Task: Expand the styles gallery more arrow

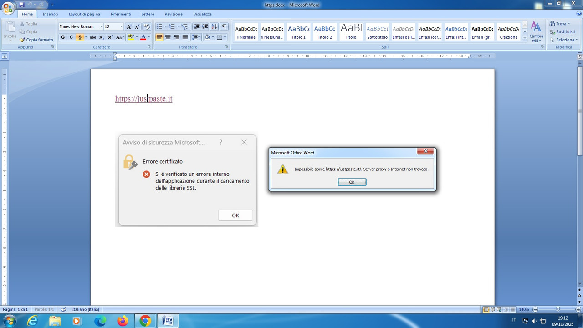Action: pyautogui.click(x=525, y=39)
